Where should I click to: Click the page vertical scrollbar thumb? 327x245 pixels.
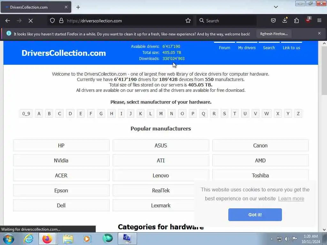(324, 71)
